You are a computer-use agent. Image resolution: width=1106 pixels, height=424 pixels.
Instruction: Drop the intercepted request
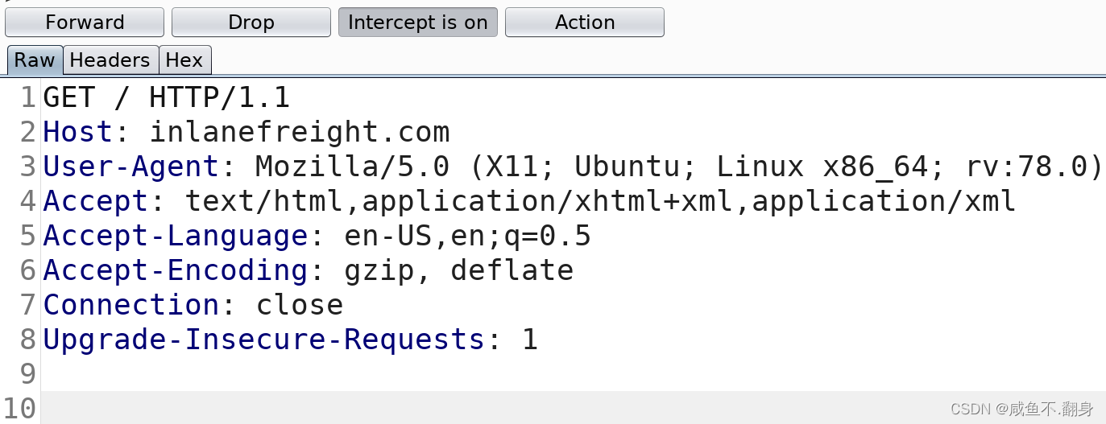(251, 23)
